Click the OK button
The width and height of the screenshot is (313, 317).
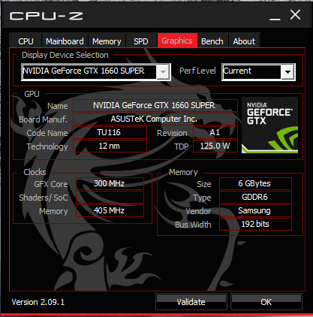click(x=266, y=302)
